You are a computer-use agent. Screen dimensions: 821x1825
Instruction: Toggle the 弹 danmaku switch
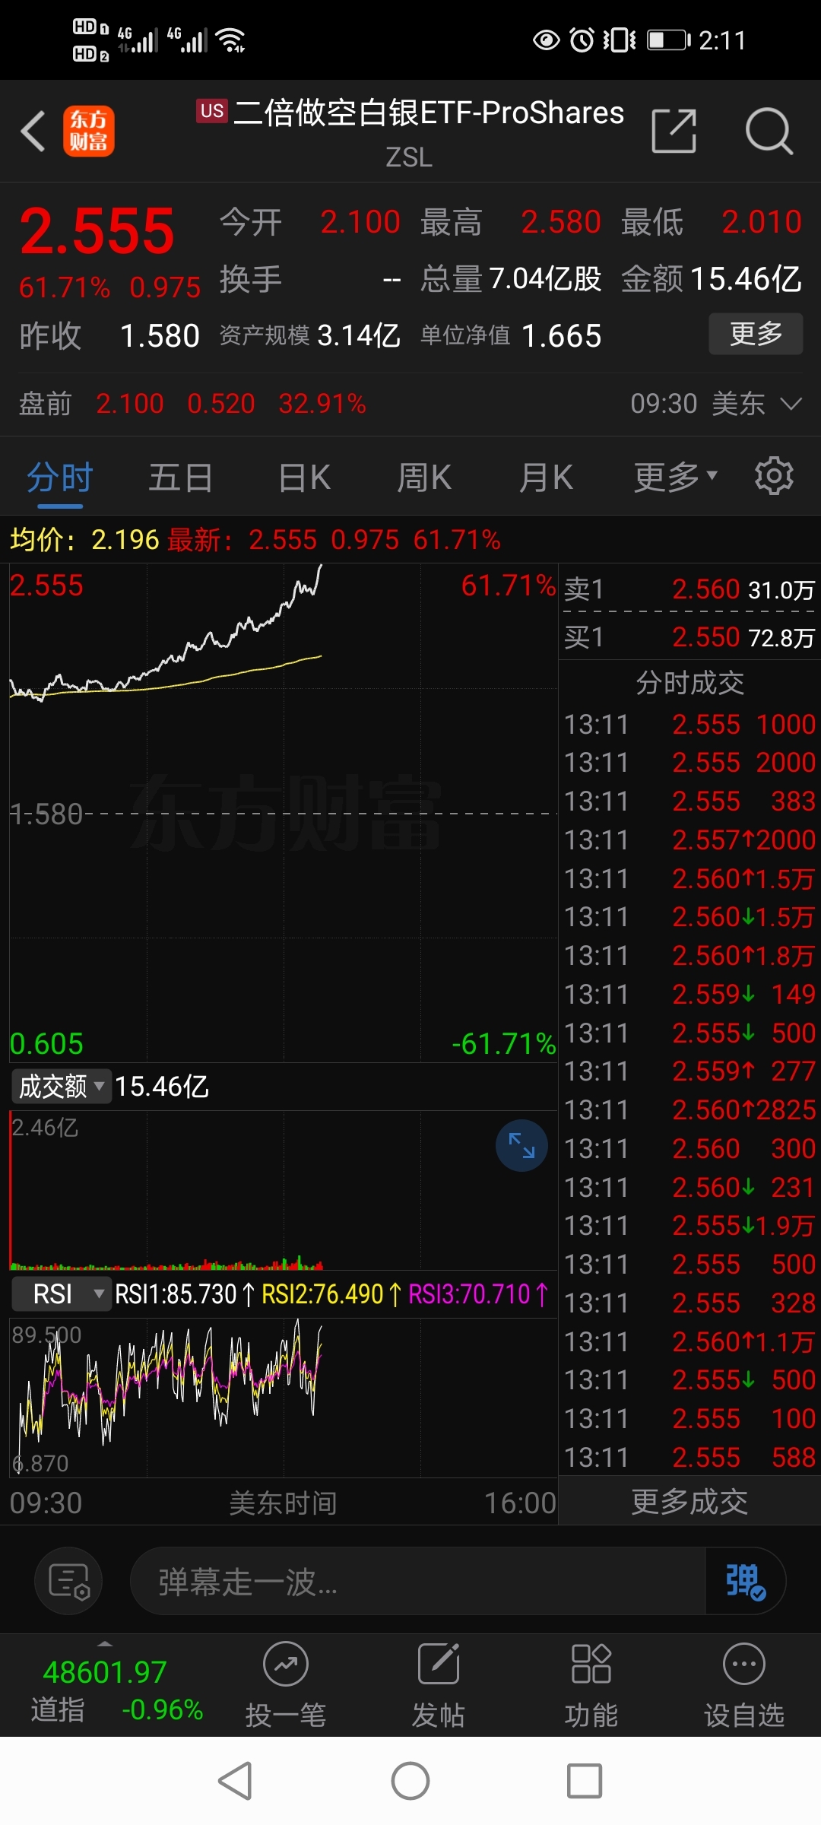[745, 1582]
